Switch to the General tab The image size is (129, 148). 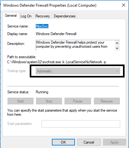pos(11,15)
